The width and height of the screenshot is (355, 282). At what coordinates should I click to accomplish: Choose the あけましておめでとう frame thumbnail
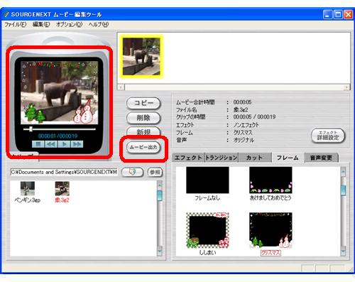point(271,180)
